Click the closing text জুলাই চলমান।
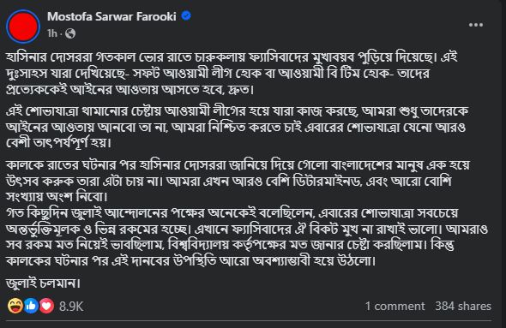 [43, 283]
